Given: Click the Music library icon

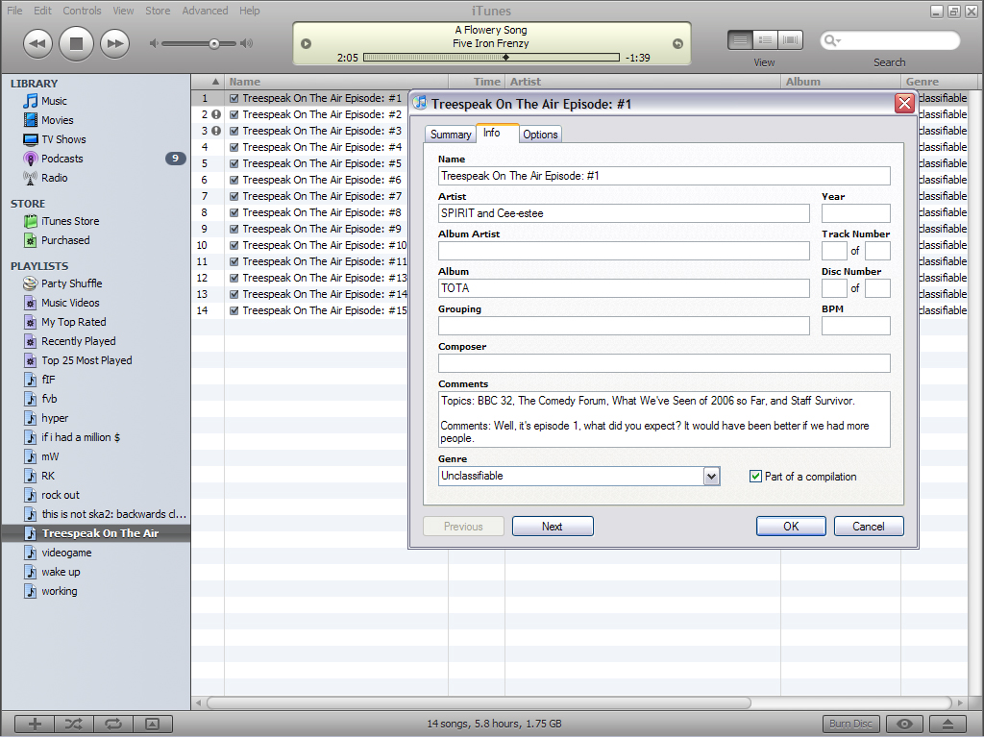Looking at the screenshot, I should point(30,101).
